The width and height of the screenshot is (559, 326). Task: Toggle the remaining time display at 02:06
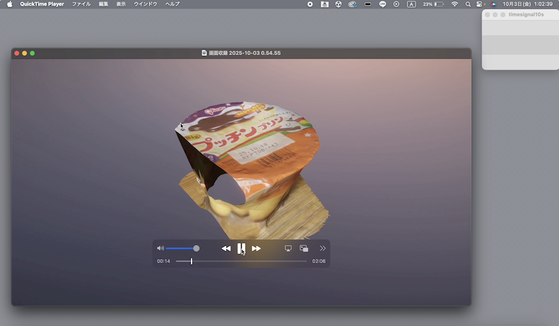pos(319,261)
